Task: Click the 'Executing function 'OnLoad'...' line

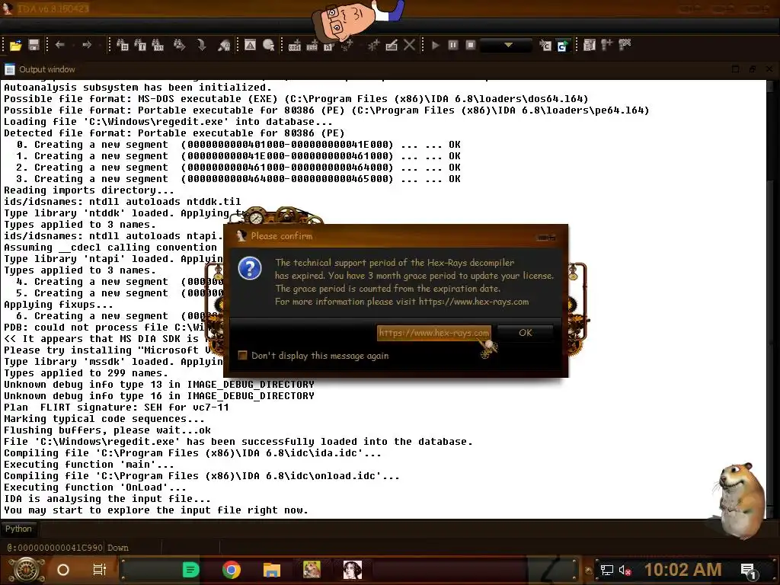Action: pyautogui.click(x=95, y=487)
